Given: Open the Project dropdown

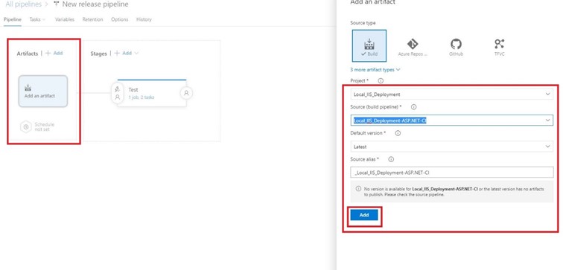Looking at the screenshot, I should click(x=452, y=94).
